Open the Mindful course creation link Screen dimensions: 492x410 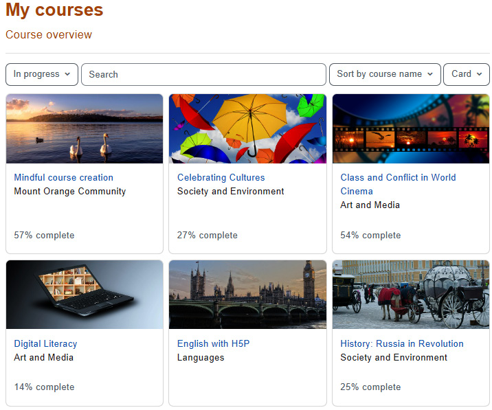click(x=64, y=177)
